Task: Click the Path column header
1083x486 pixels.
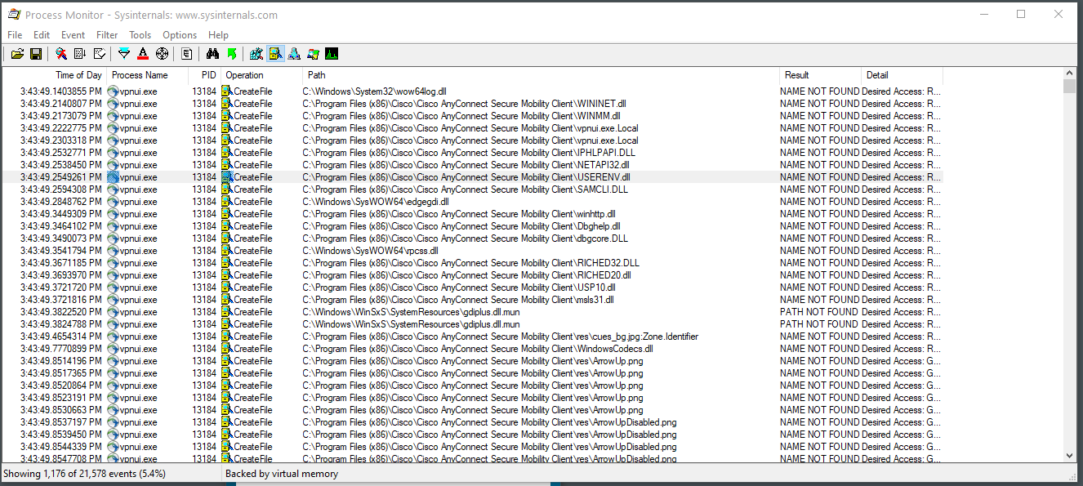Action: [541, 75]
